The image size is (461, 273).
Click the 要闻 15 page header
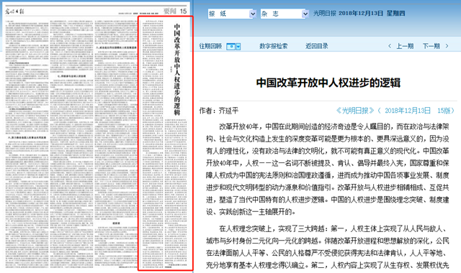175,11
